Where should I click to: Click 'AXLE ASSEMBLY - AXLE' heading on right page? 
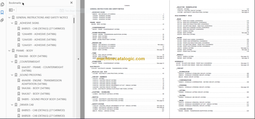(x=183, y=16)
